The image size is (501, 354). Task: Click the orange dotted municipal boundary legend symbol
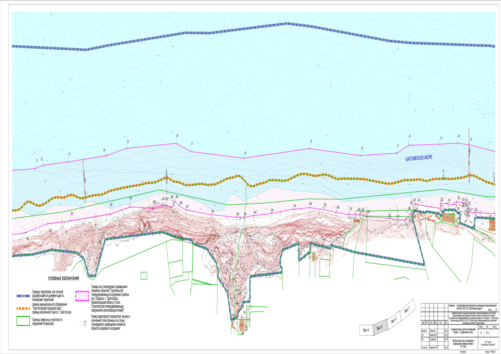(24, 308)
